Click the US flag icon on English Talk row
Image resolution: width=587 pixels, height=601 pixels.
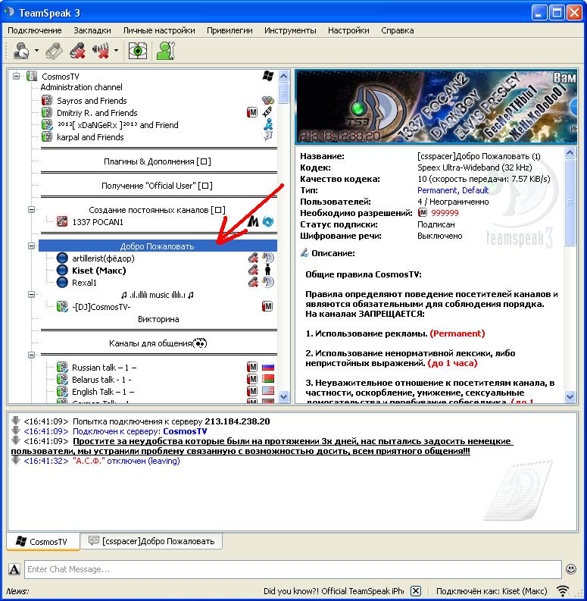pyautogui.click(x=268, y=391)
